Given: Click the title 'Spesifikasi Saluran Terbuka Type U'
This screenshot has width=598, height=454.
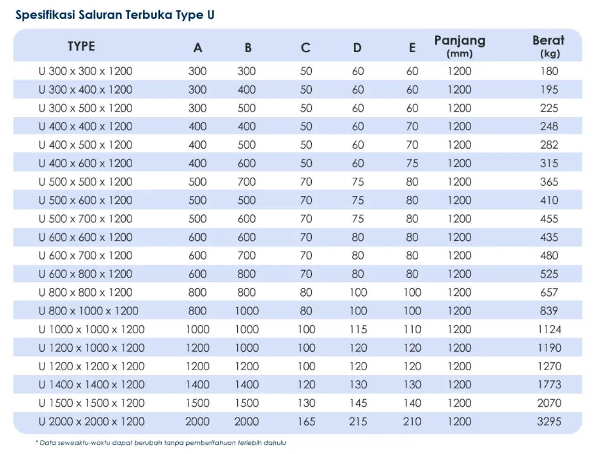Looking at the screenshot, I should tap(115, 15).
